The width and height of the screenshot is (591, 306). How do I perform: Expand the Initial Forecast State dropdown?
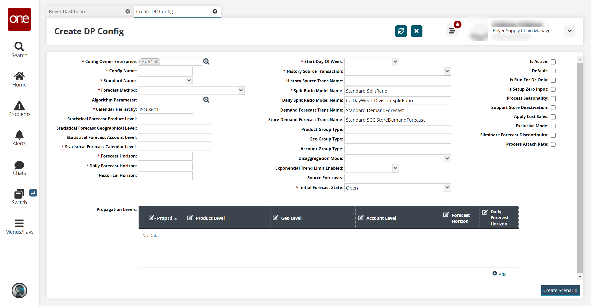[447, 188]
